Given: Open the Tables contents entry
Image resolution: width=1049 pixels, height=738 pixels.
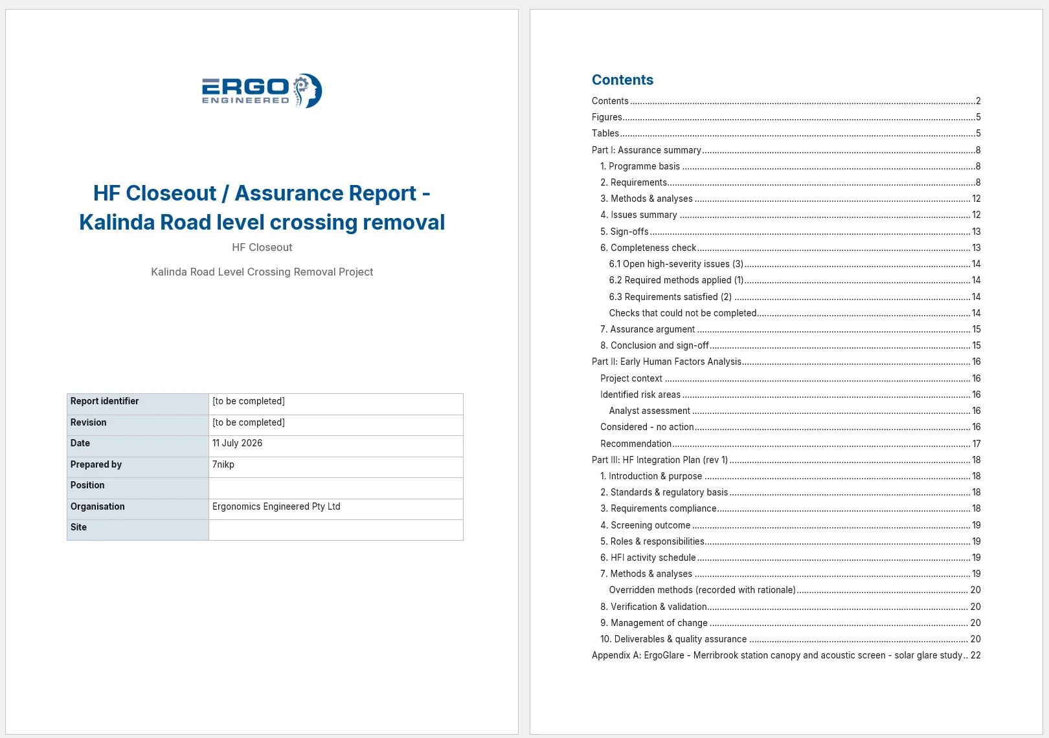Looking at the screenshot, I should (x=786, y=133).
